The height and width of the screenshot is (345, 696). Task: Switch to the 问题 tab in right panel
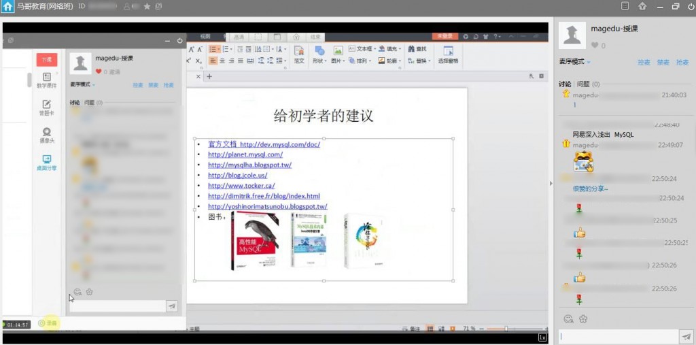click(x=585, y=84)
